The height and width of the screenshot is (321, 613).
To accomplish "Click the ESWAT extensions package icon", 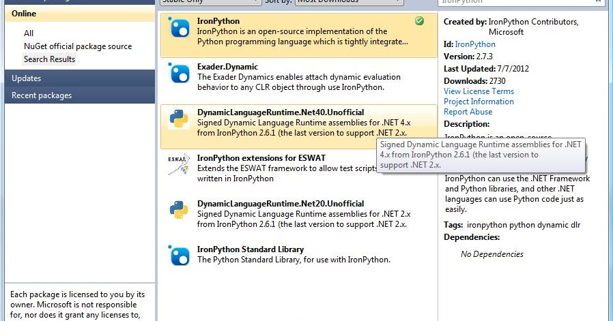I will 179,164.
